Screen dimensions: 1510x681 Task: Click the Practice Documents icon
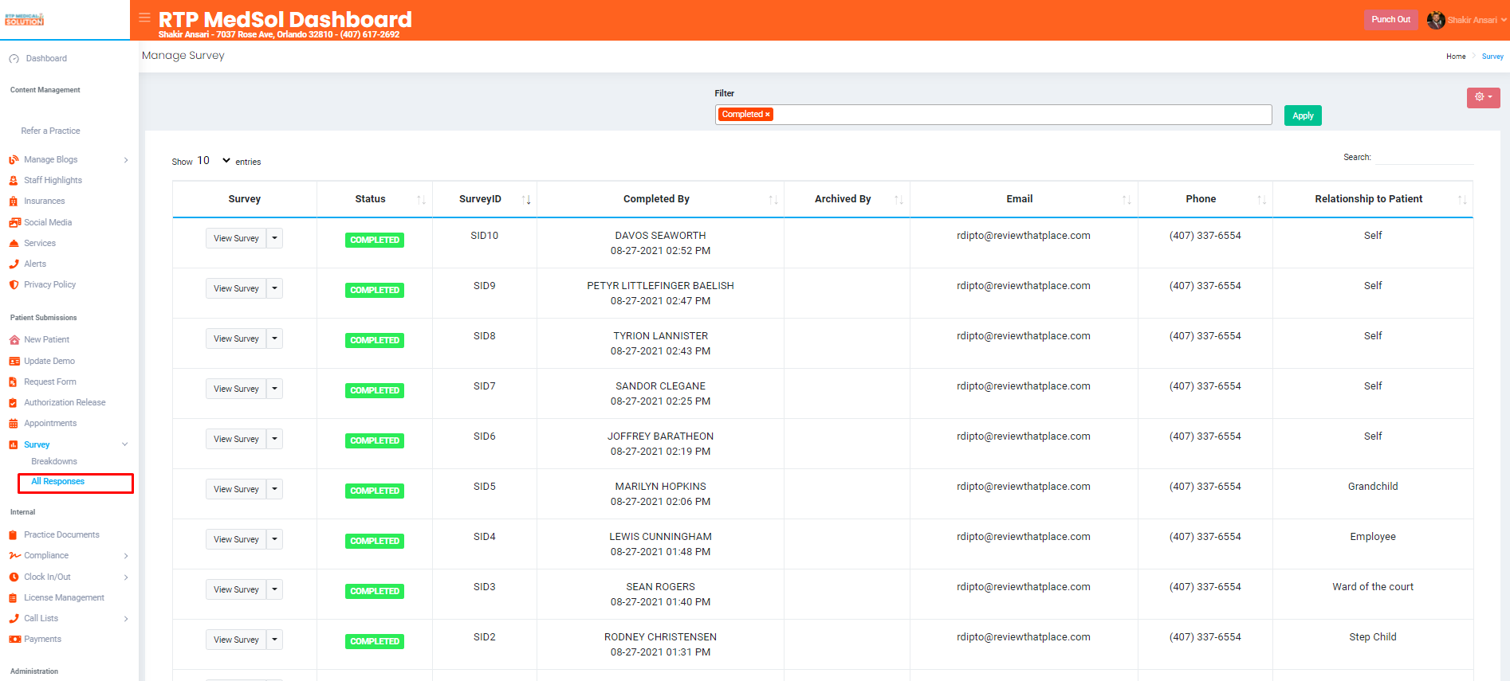tap(14, 535)
